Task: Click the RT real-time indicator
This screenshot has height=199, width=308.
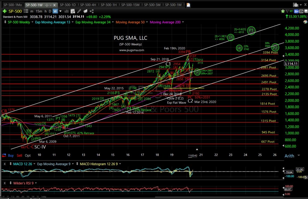Action: tap(291, 11)
